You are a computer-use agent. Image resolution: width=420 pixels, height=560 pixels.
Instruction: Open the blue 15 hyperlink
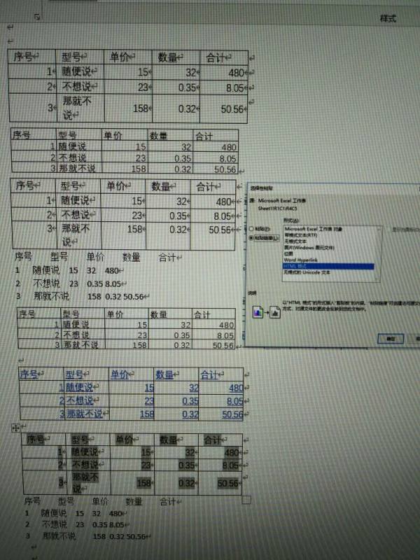[149, 388]
